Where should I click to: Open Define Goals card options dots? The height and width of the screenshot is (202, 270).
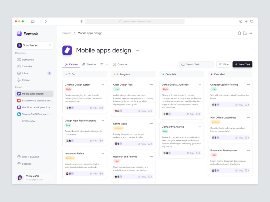(151, 124)
